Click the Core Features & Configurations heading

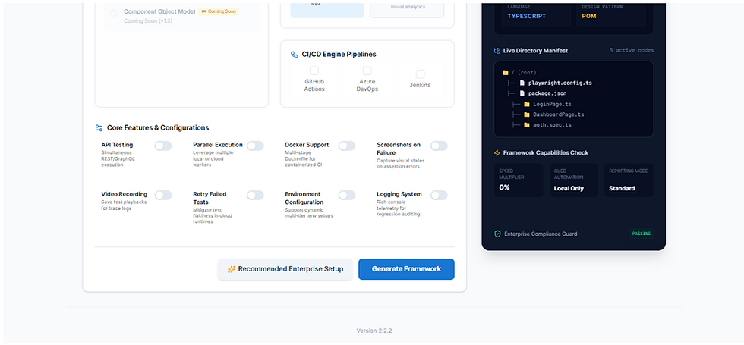pyautogui.click(x=158, y=128)
